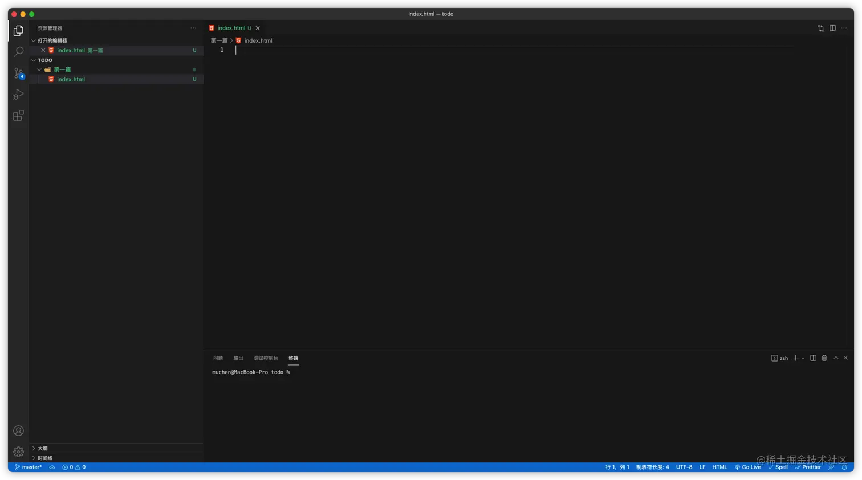Switch to the 问题 panel tab

218,358
